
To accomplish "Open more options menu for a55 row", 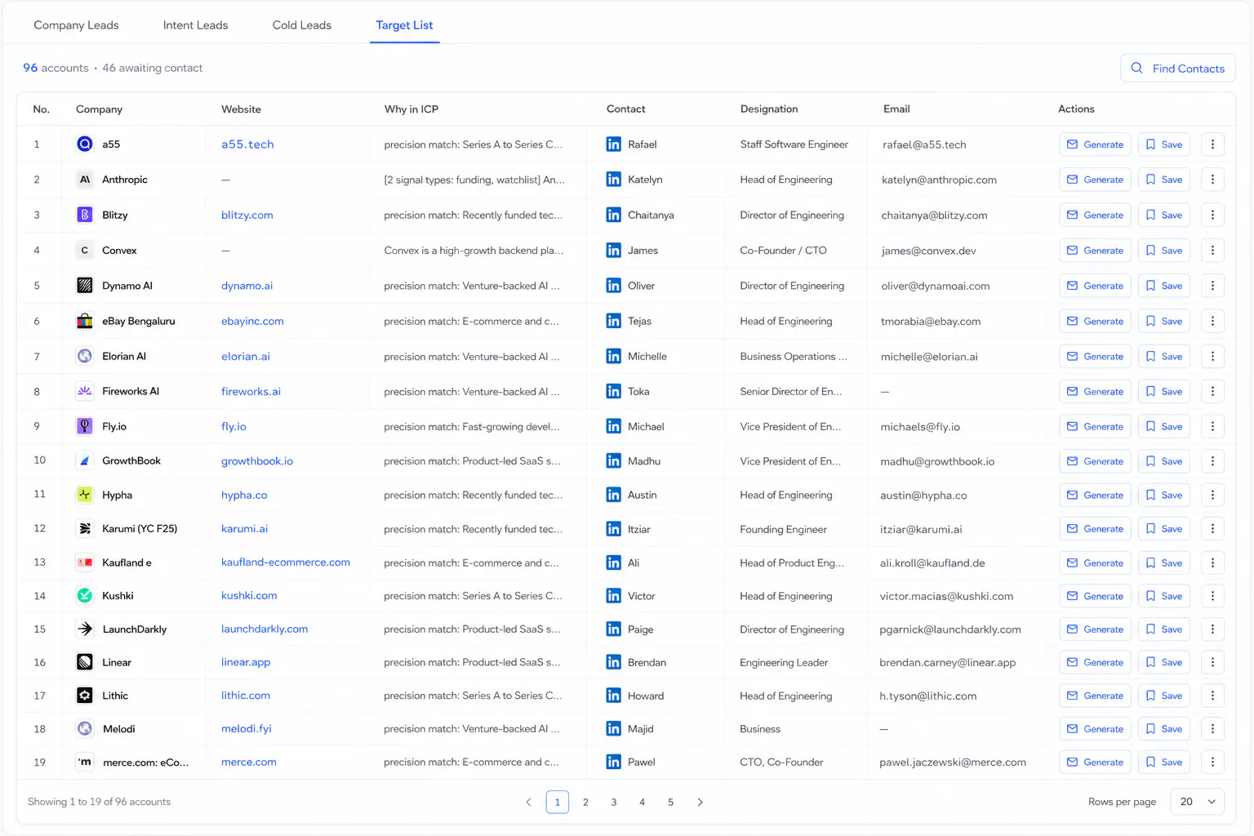I will tap(1212, 145).
